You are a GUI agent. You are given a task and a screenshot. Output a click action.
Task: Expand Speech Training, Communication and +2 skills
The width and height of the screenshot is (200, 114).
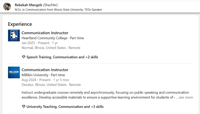[62, 57]
